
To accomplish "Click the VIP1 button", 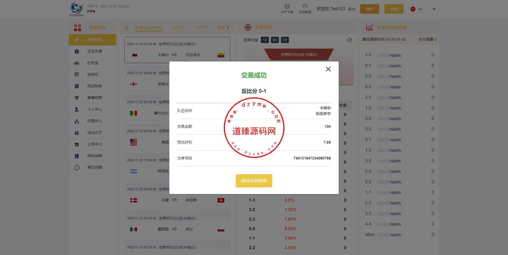I will point(369,9).
